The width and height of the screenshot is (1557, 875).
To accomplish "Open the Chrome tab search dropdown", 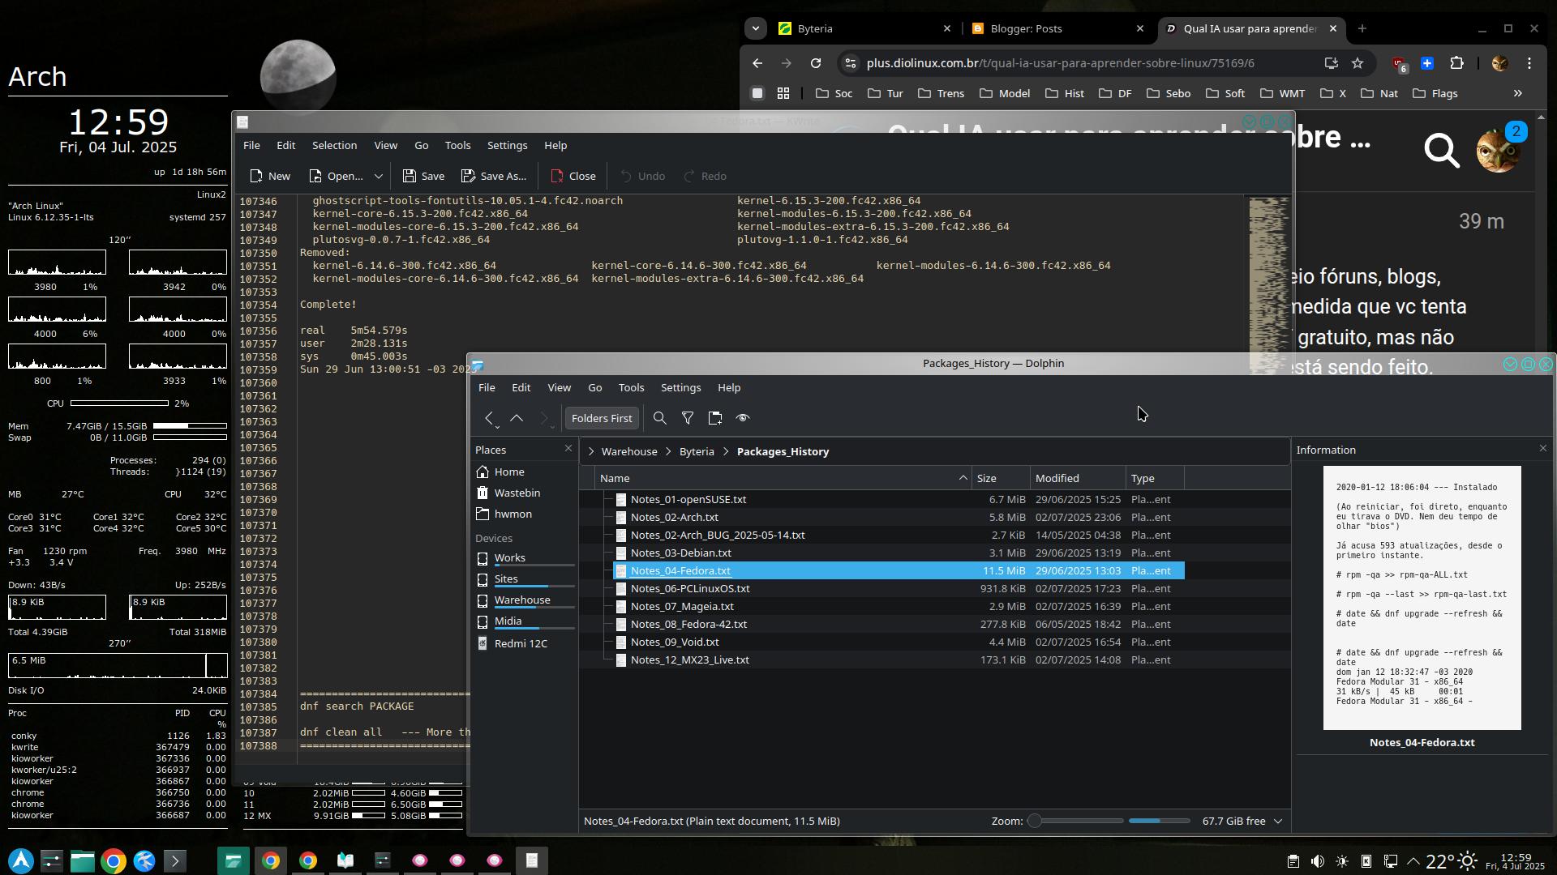I will click(755, 28).
